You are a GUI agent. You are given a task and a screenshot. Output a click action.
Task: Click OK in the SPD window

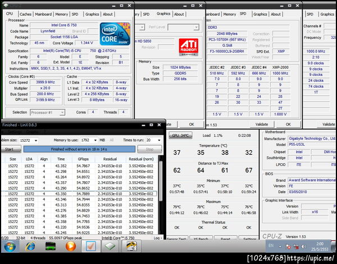point(288,124)
